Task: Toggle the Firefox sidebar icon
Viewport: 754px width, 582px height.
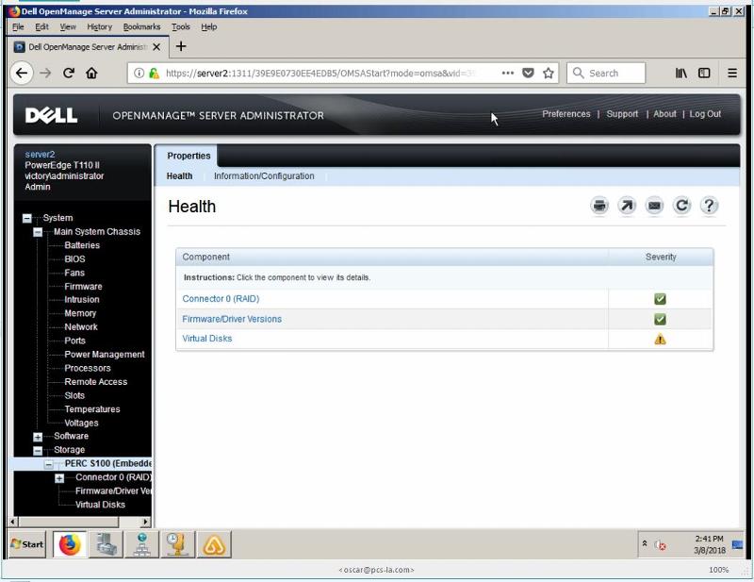Action: point(704,74)
